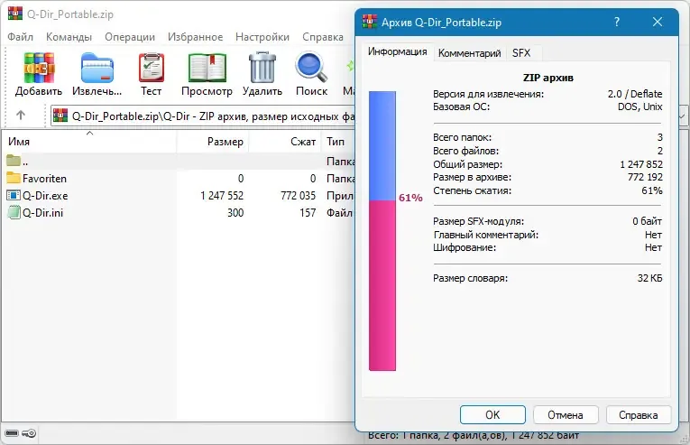
Task: Sort by the Тип column header
Action: point(338,142)
